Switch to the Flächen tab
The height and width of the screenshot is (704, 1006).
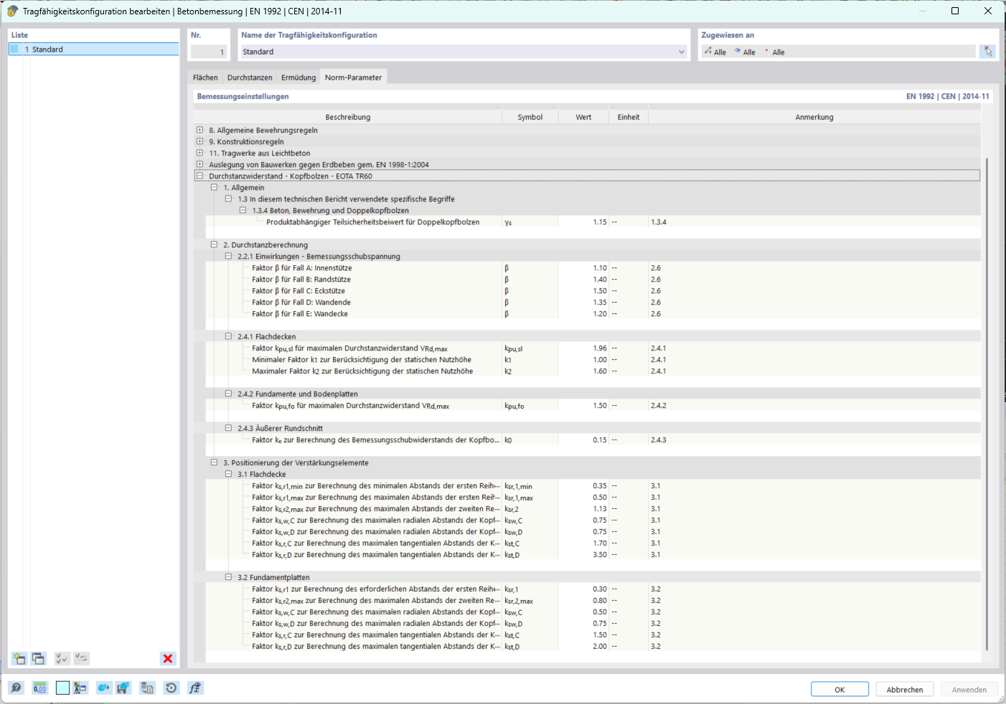pyautogui.click(x=205, y=77)
